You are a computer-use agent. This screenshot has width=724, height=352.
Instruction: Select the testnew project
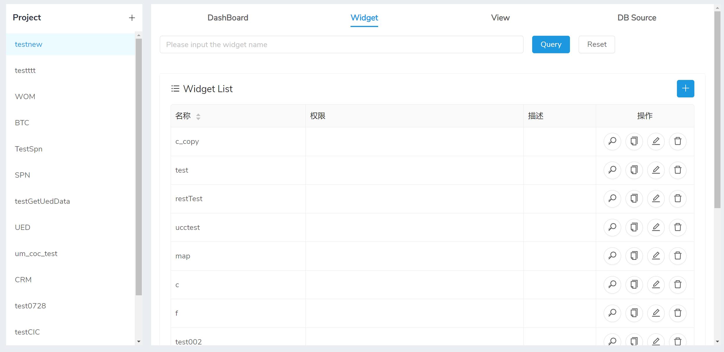point(70,44)
